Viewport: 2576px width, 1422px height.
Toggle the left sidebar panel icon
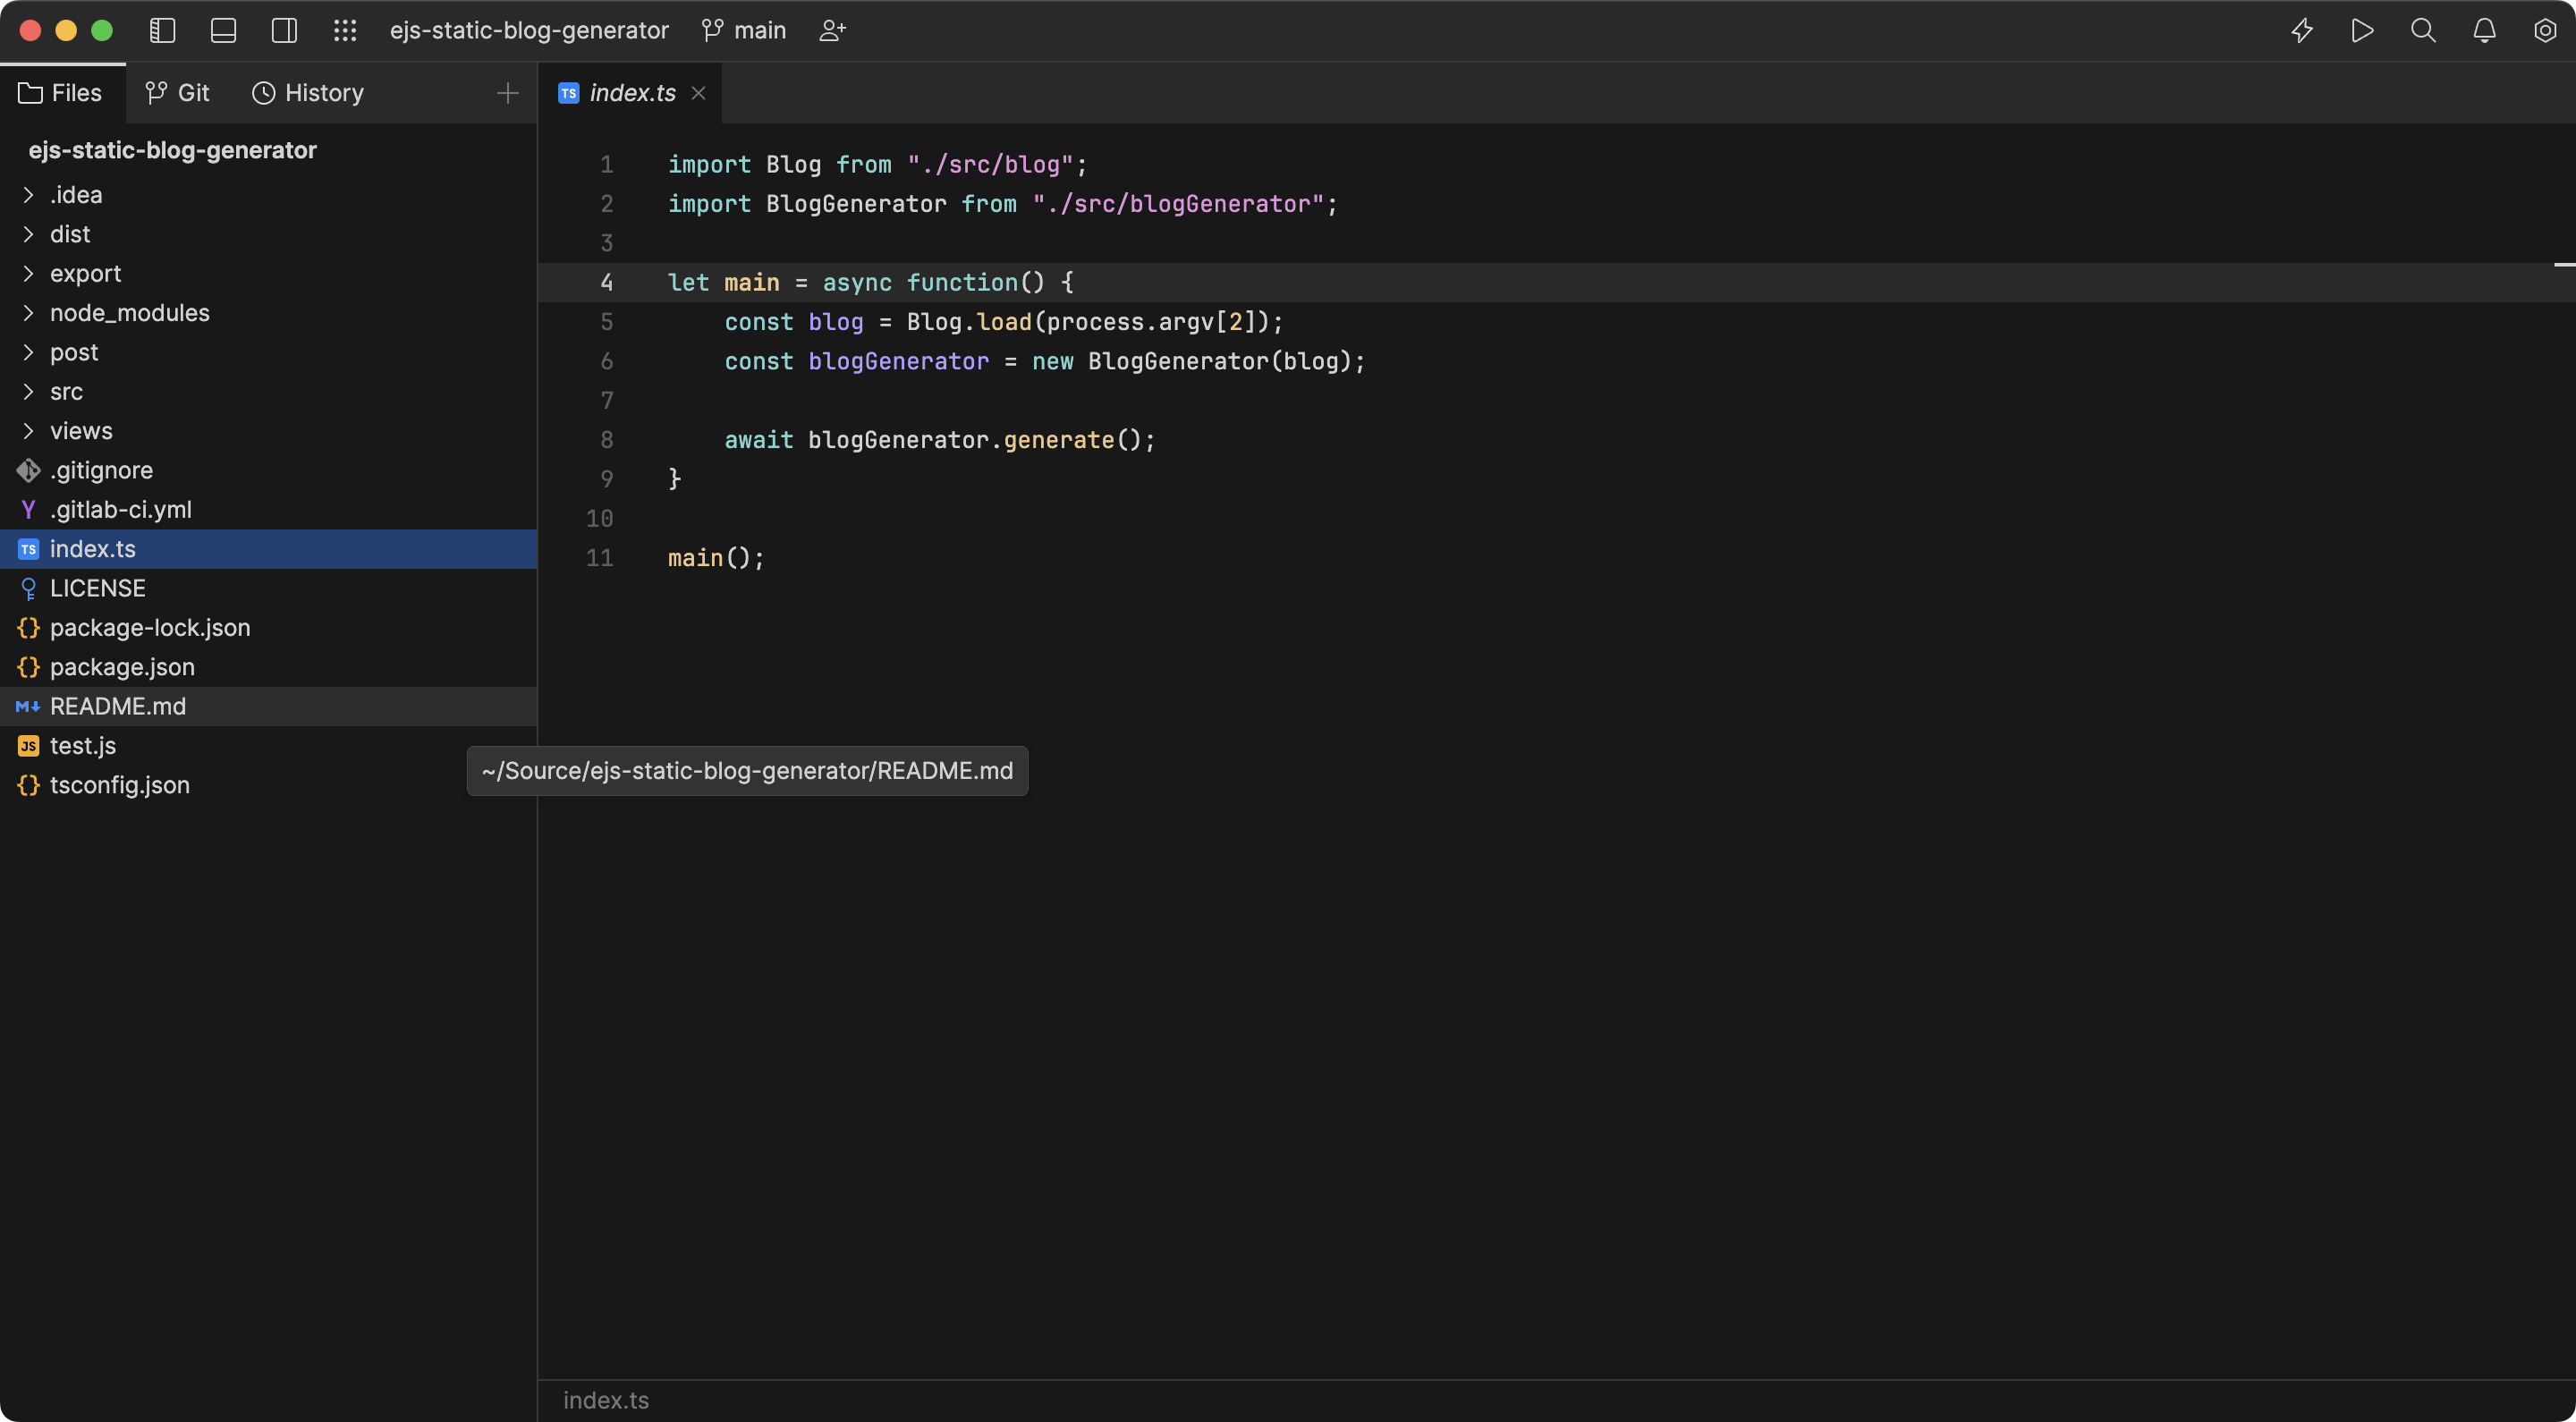162,31
